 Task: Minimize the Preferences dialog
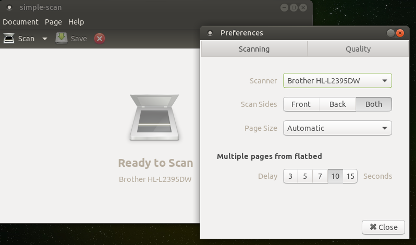pos(390,33)
